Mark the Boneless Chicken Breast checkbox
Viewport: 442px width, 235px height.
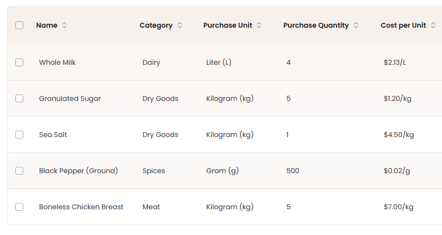[19, 207]
